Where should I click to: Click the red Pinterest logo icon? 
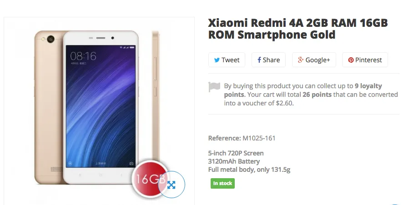click(351, 60)
